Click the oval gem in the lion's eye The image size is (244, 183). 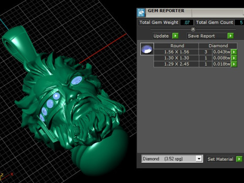[x=77, y=80]
